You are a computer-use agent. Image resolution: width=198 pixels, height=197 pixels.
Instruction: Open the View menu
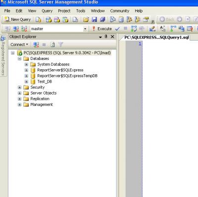(x=32, y=11)
